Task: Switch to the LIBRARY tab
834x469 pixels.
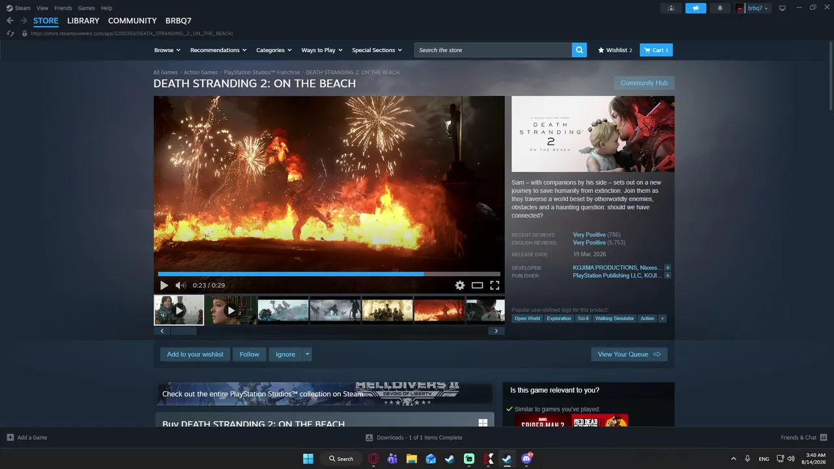Action: tap(83, 21)
